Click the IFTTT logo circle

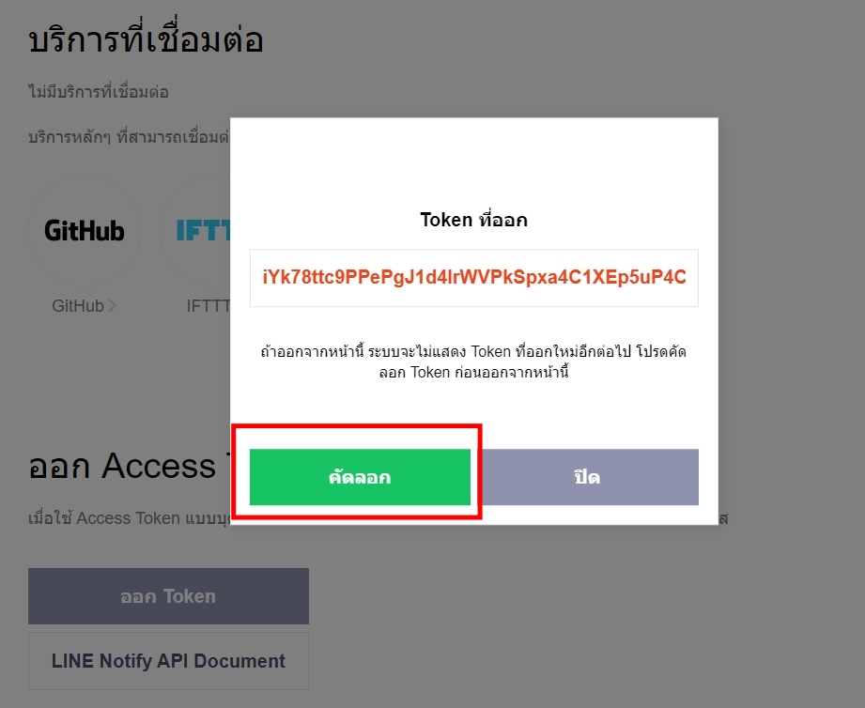pyautogui.click(x=195, y=230)
